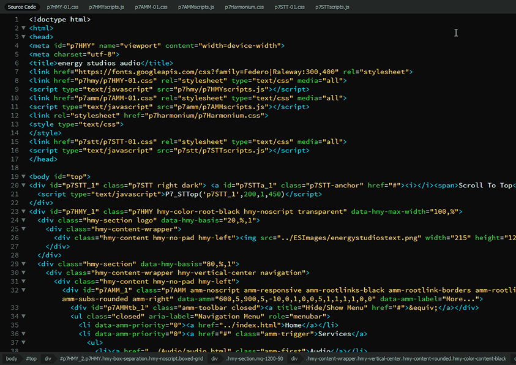The width and height of the screenshot is (516, 365).
Task: Click the "Home" link text on line 35
Action: (x=293, y=325)
